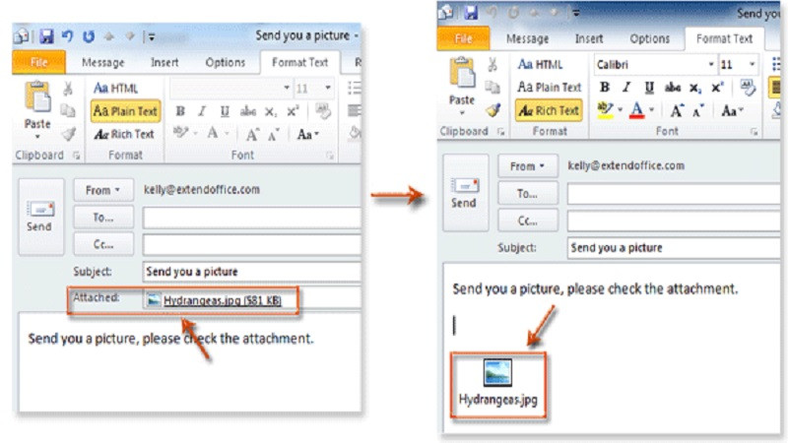Open highlight color dropdown arrow, right window
The width and height of the screenshot is (788, 443).
coord(621,109)
